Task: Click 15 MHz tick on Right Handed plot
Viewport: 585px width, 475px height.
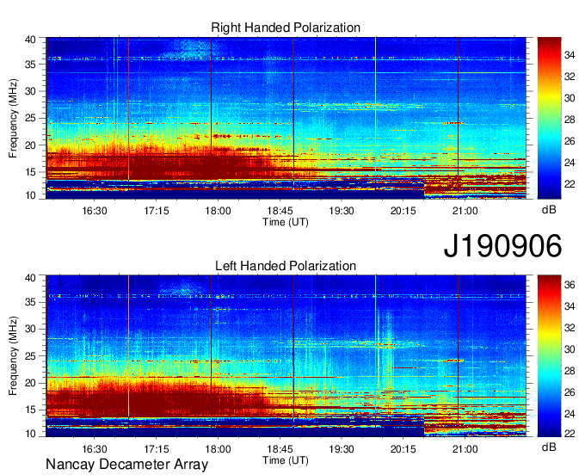Action: coord(30,172)
